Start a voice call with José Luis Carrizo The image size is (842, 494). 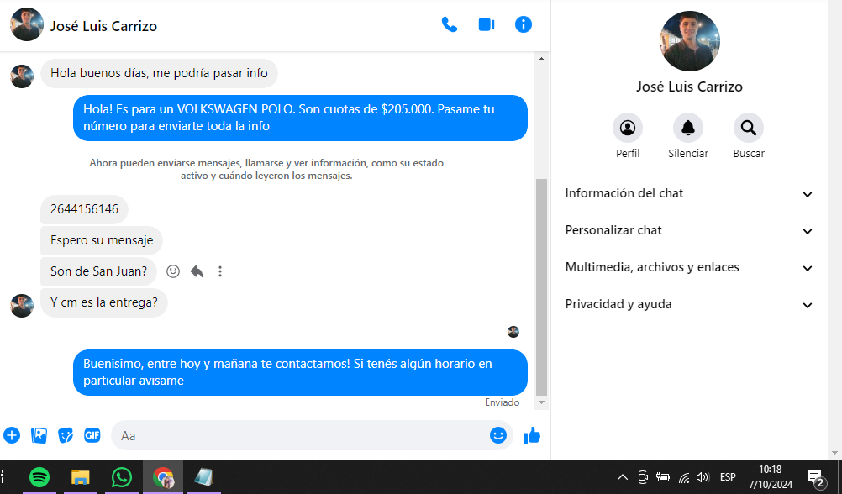pyautogui.click(x=450, y=24)
